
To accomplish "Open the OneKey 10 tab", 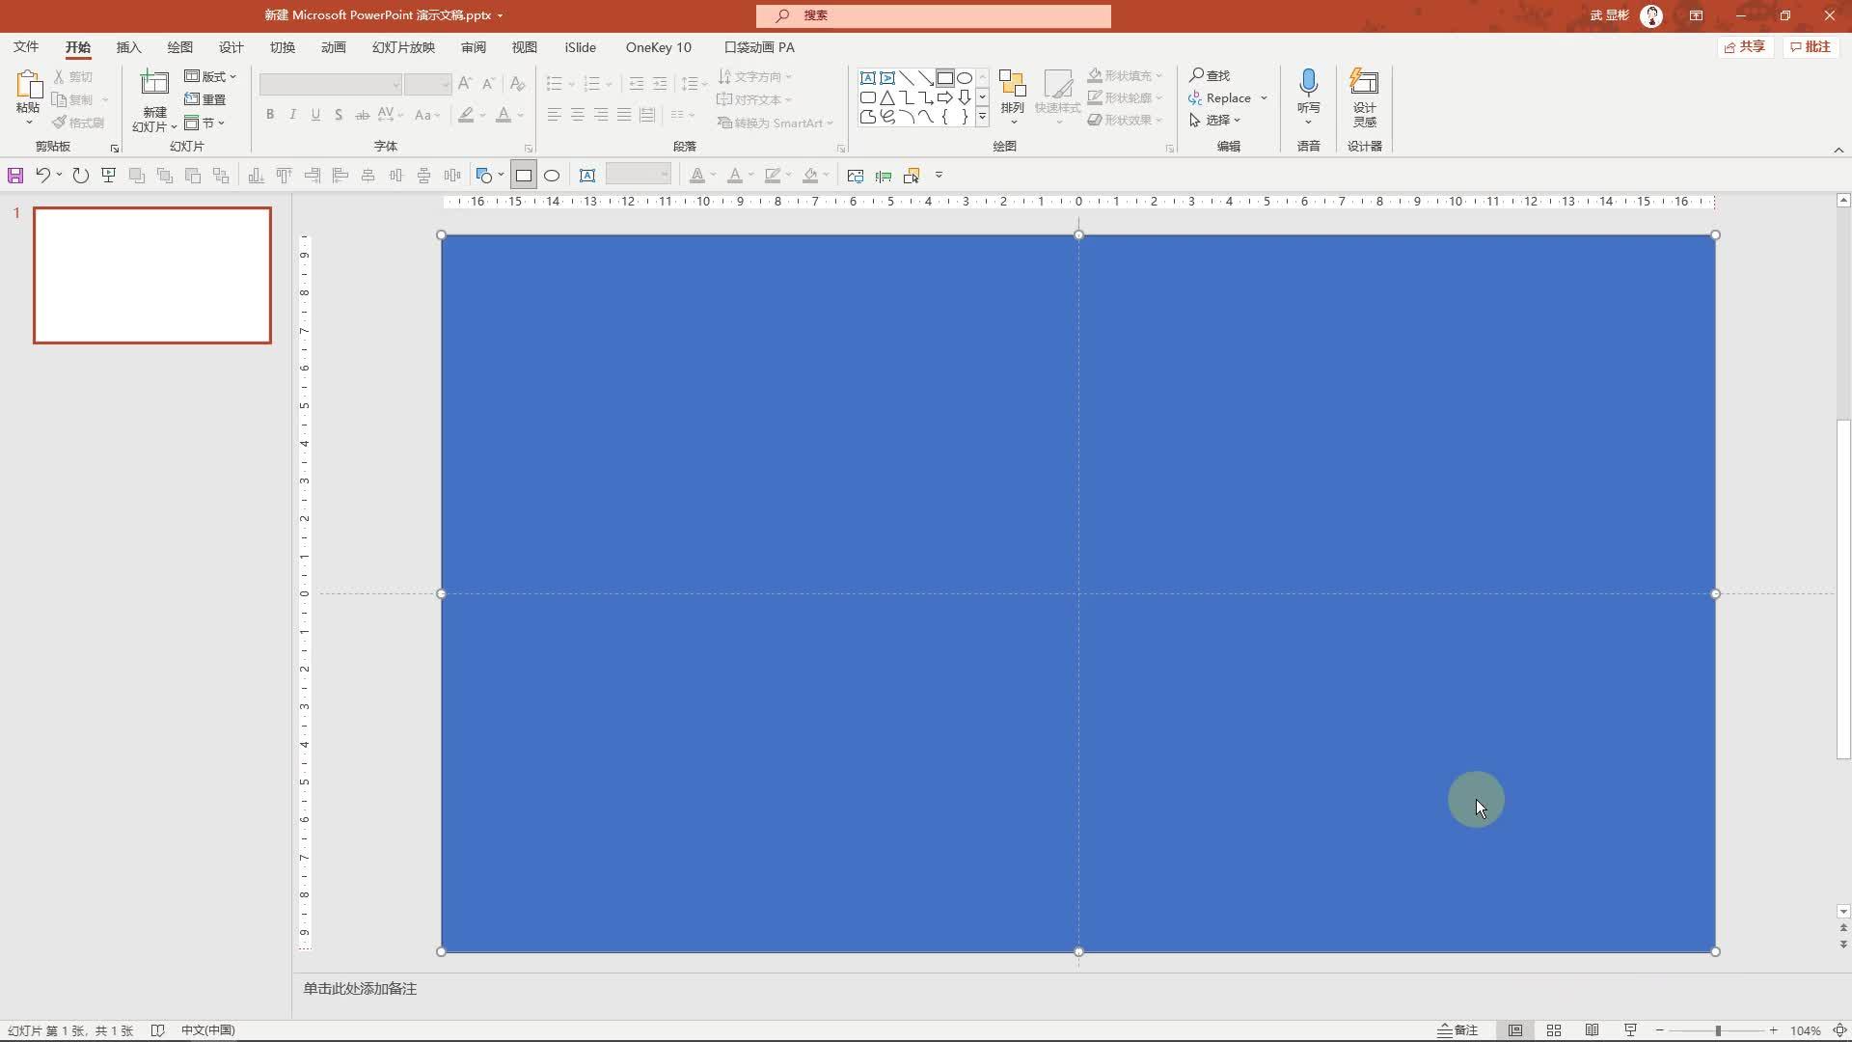I will (x=659, y=47).
